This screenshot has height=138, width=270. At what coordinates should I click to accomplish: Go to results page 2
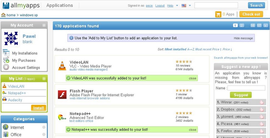pyautogui.click(x=242, y=25)
